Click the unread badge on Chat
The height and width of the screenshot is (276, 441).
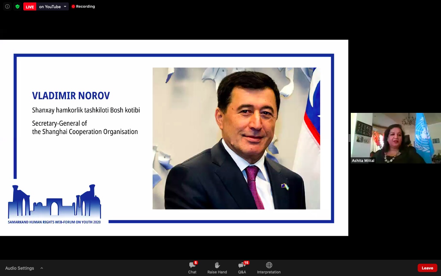click(196, 263)
